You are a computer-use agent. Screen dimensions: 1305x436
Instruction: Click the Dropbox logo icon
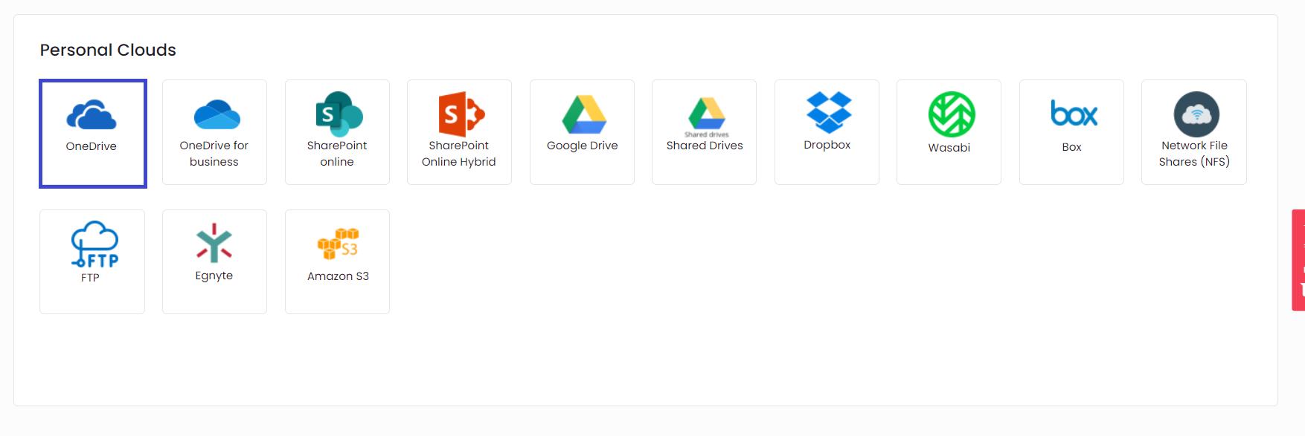(x=829, y=112)
